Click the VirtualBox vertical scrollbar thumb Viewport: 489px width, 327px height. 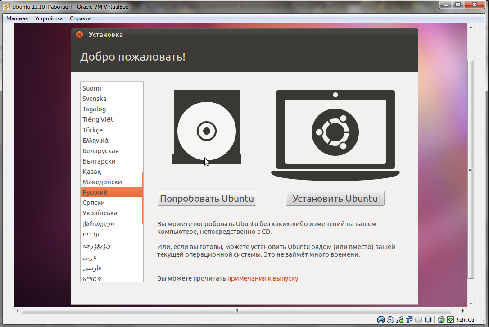[x=471, y=169]
